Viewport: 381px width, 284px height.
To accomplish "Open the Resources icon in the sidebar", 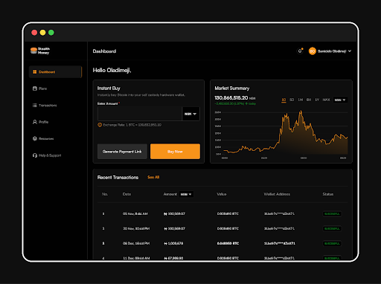I will coord(35,138).
